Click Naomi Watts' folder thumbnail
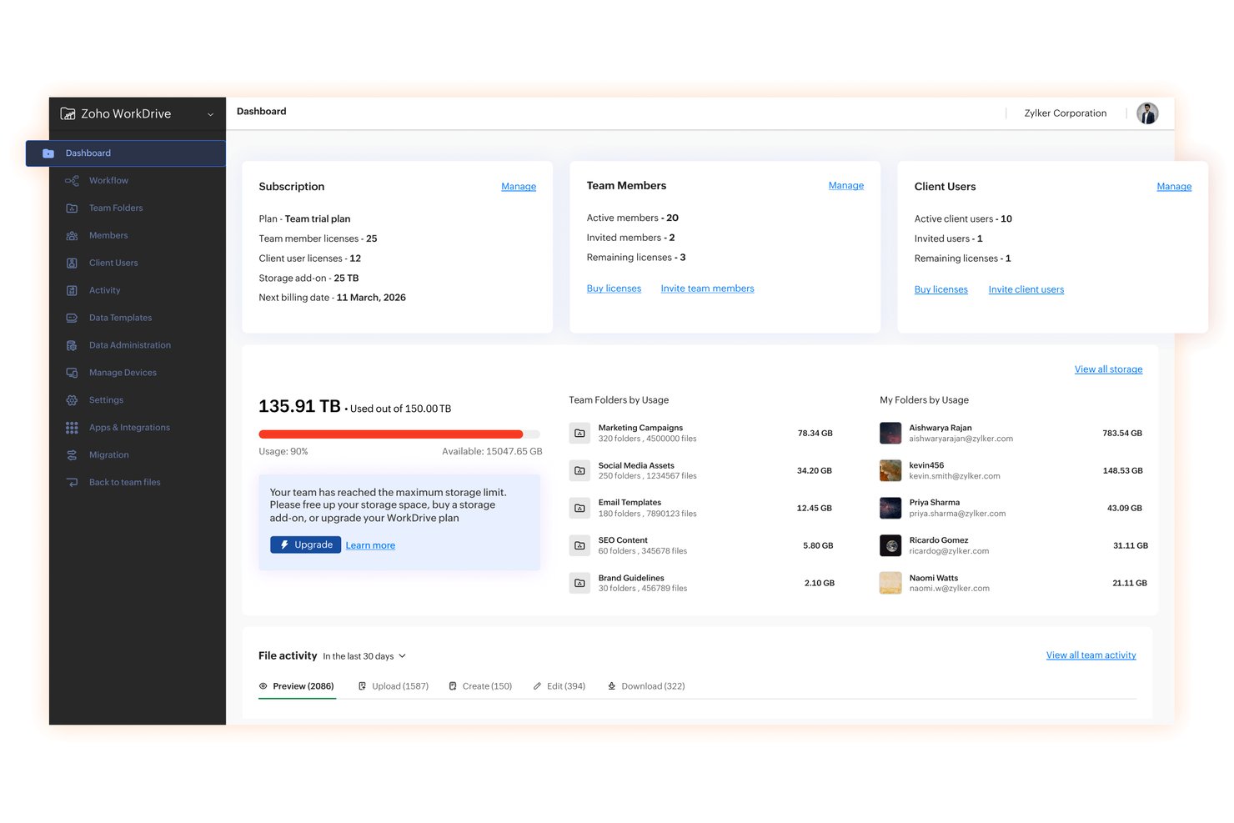The height and width of the screenshot is (823, 1234). [890, 583]
